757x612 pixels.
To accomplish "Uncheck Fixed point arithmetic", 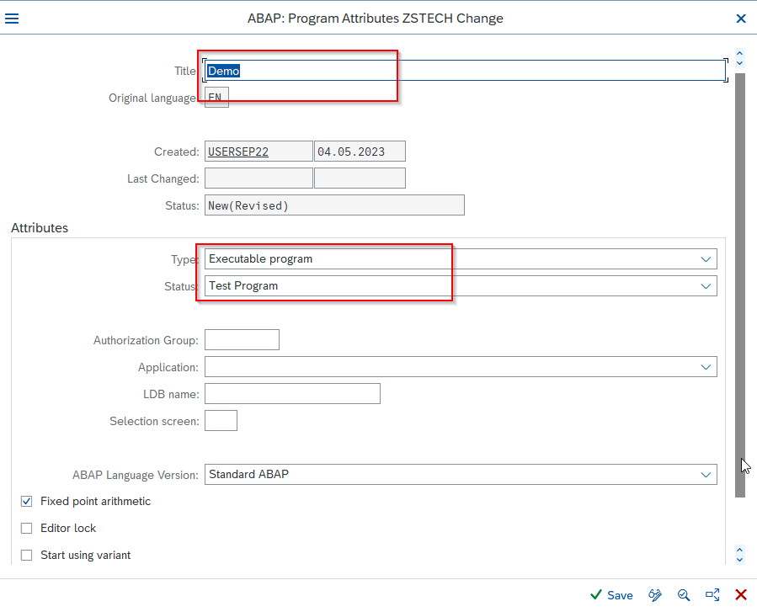I will point(27,502).
